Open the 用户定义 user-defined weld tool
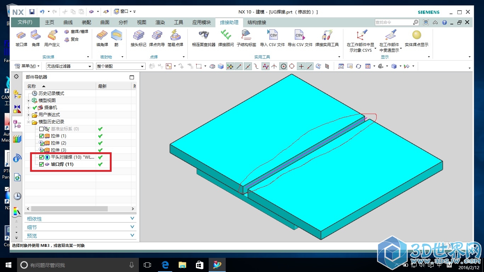Image resolution: width=484 pixels, height=272 pixels. pyautogui.click(x=52, y=38)
